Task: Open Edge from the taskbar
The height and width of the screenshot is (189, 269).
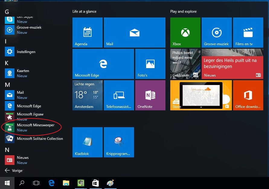Action: click(51, 183)
